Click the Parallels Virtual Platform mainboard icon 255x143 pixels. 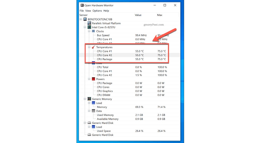[89, 23]
